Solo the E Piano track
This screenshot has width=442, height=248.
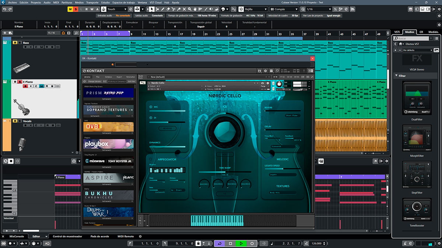[20, 82]
